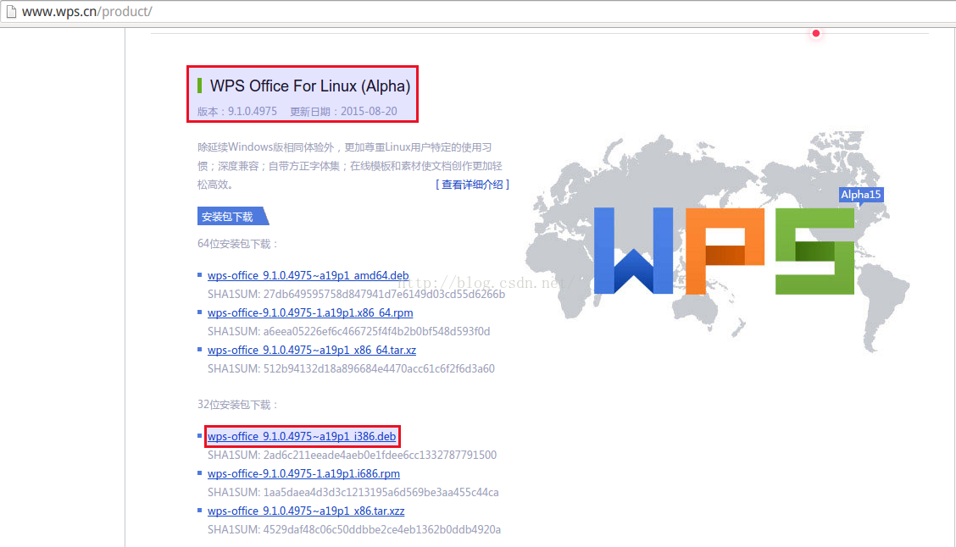The width and height of the screenshot is (956, 547).
Task: Click the SHA1SUM starting with 2ad6c211
Action: (352, 455)
